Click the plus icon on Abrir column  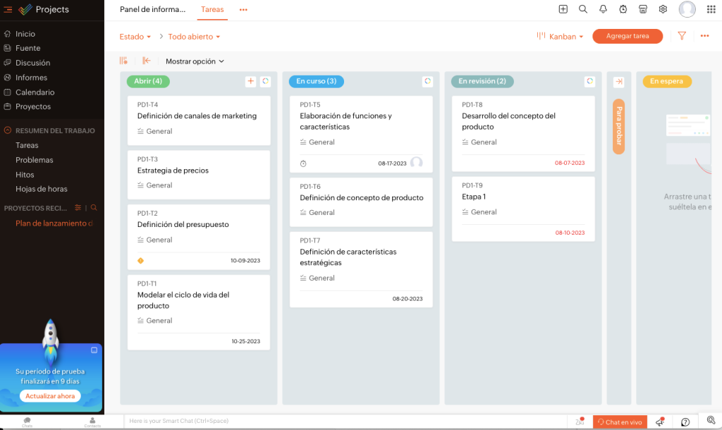pos(250,82)
